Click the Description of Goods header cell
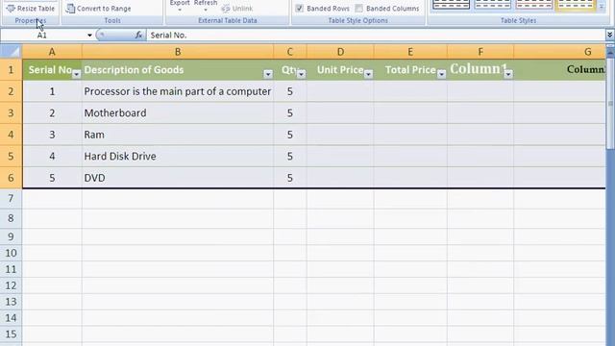The width and height of the screenshot is (615, 346). tap(178, 70)
